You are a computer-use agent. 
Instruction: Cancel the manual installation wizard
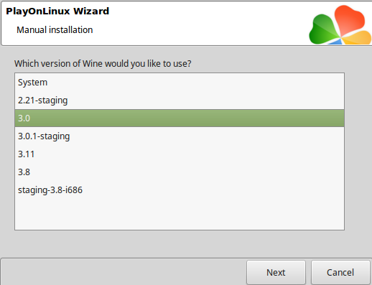340,272
